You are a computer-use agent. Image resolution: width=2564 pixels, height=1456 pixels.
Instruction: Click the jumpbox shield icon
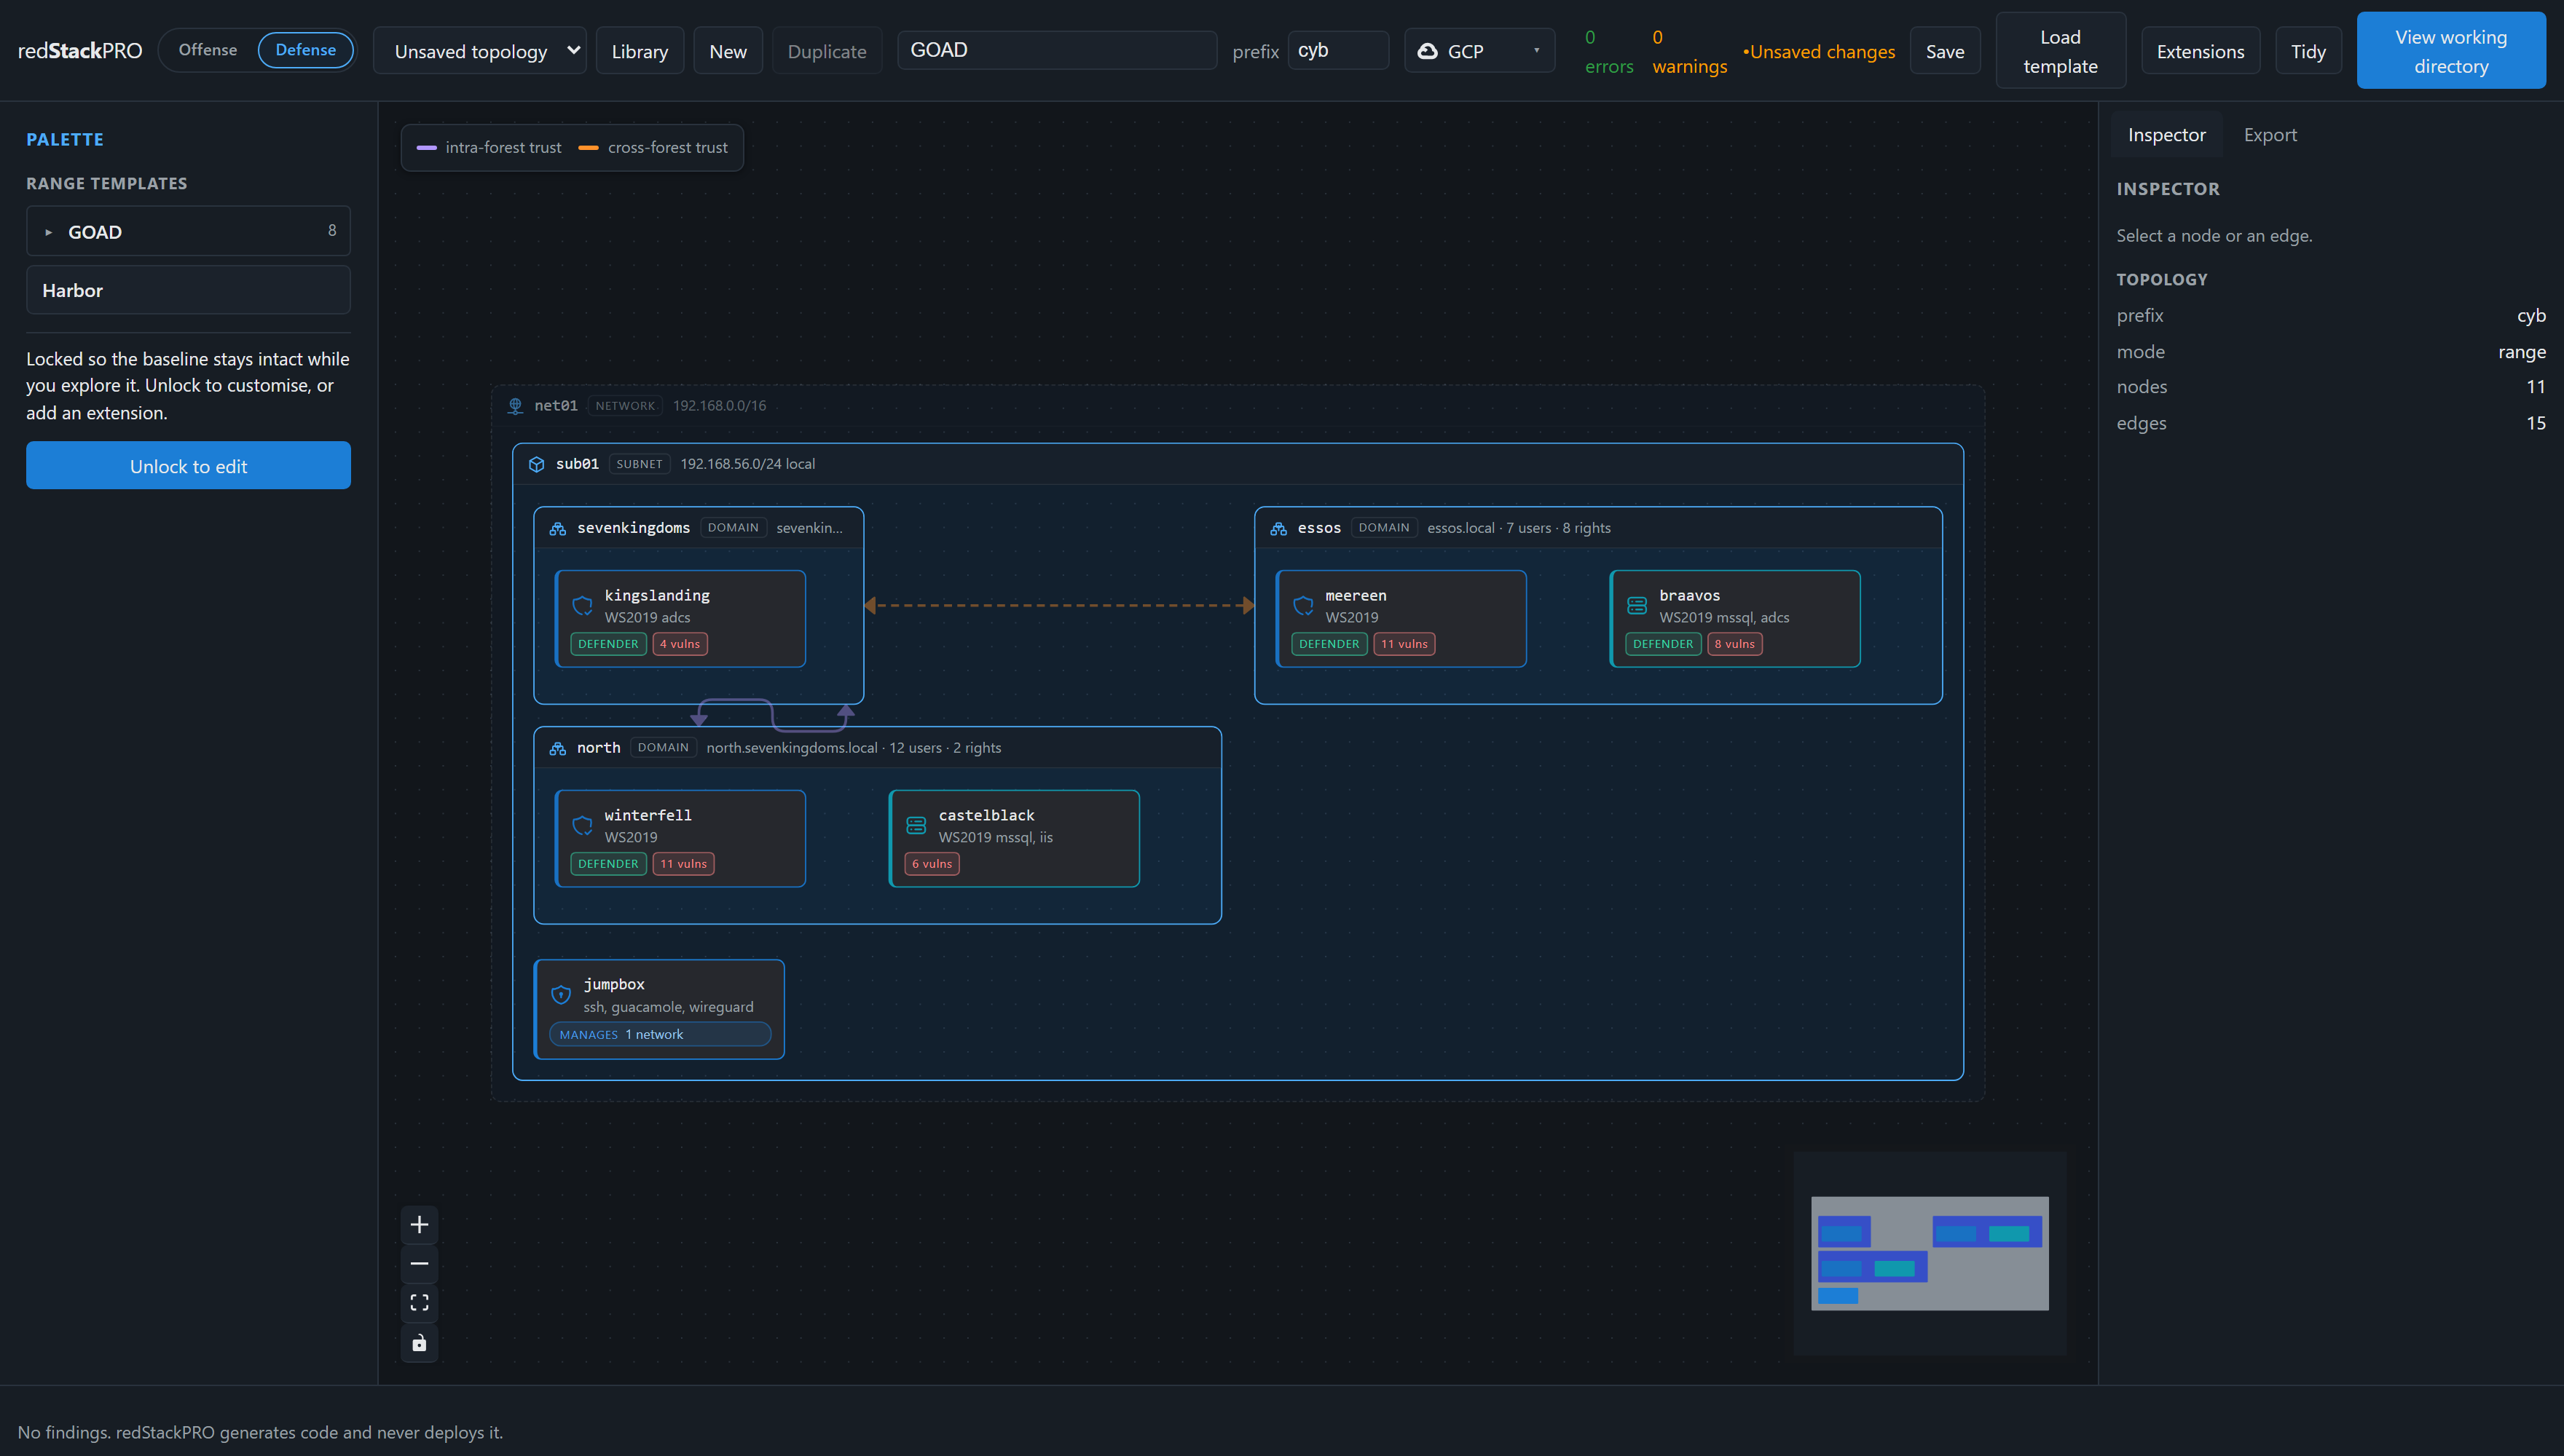coord(561,995)
